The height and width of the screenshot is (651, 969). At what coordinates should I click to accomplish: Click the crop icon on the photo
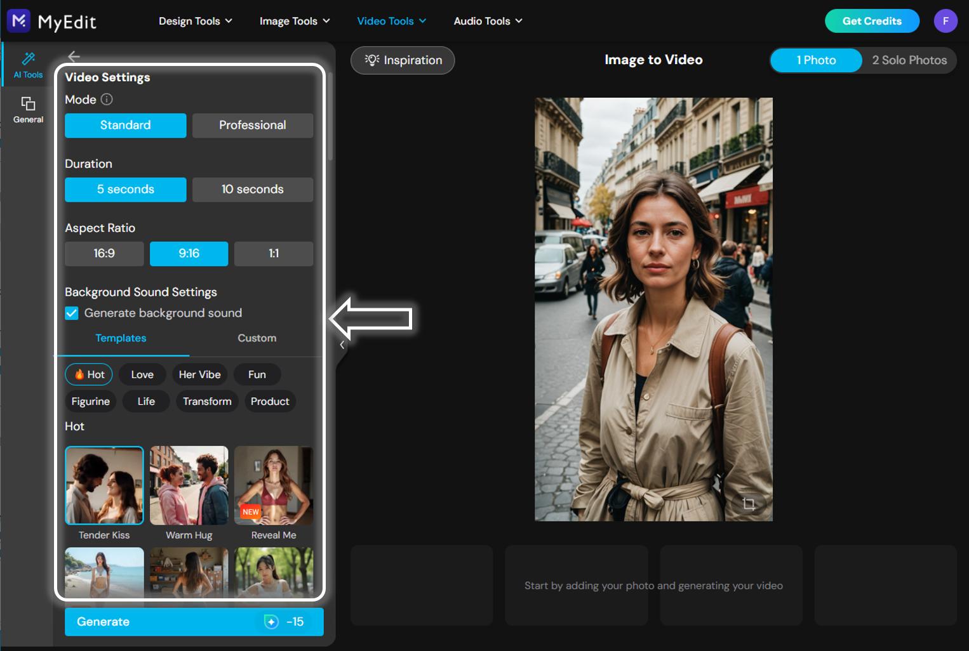click(749, 504)
